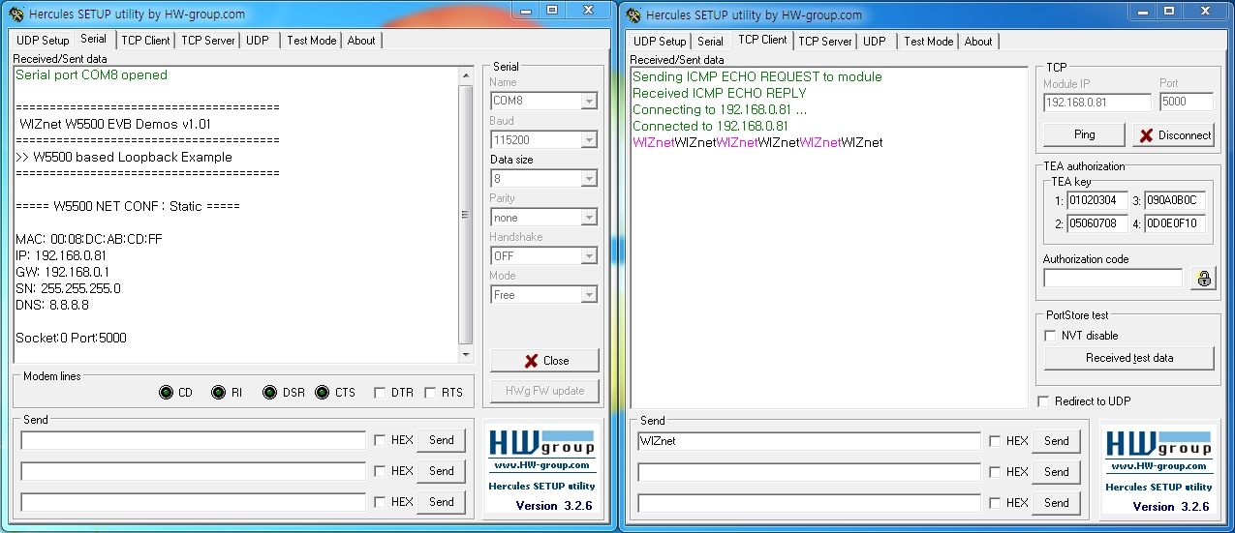Toggle third HEX checkbox in TCP Client window

(x=995, y=503)
